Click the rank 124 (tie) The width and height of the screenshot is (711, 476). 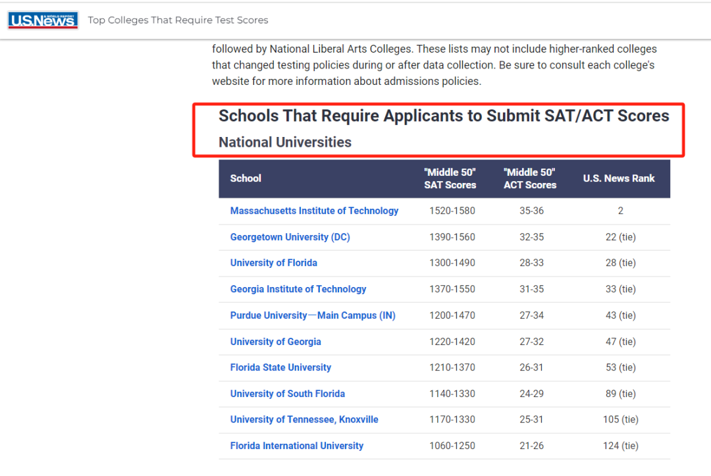pyautogui.click(x=620, y=446)
